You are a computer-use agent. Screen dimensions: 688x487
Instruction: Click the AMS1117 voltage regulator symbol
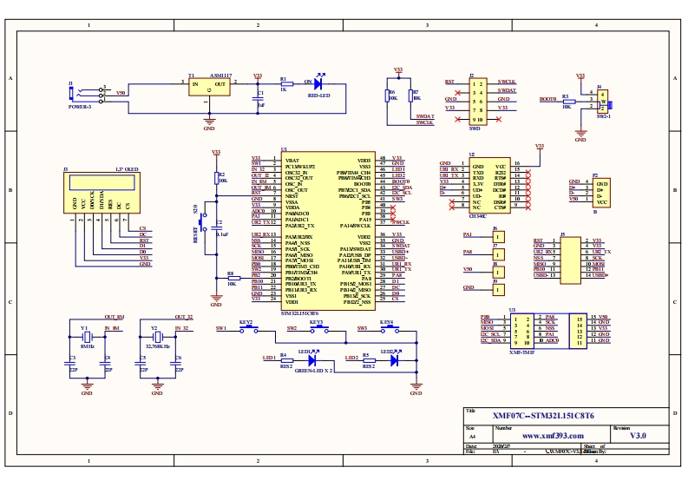click(x=208, y=89)
